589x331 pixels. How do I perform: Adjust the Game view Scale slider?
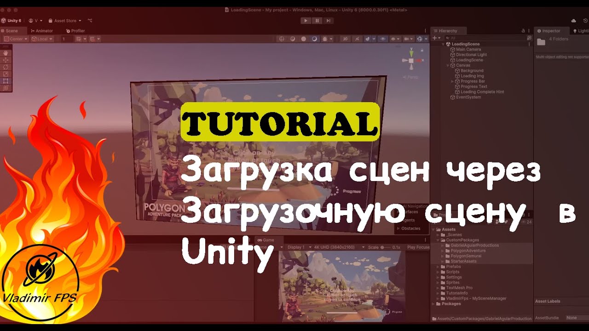click(x=387, y=247)
